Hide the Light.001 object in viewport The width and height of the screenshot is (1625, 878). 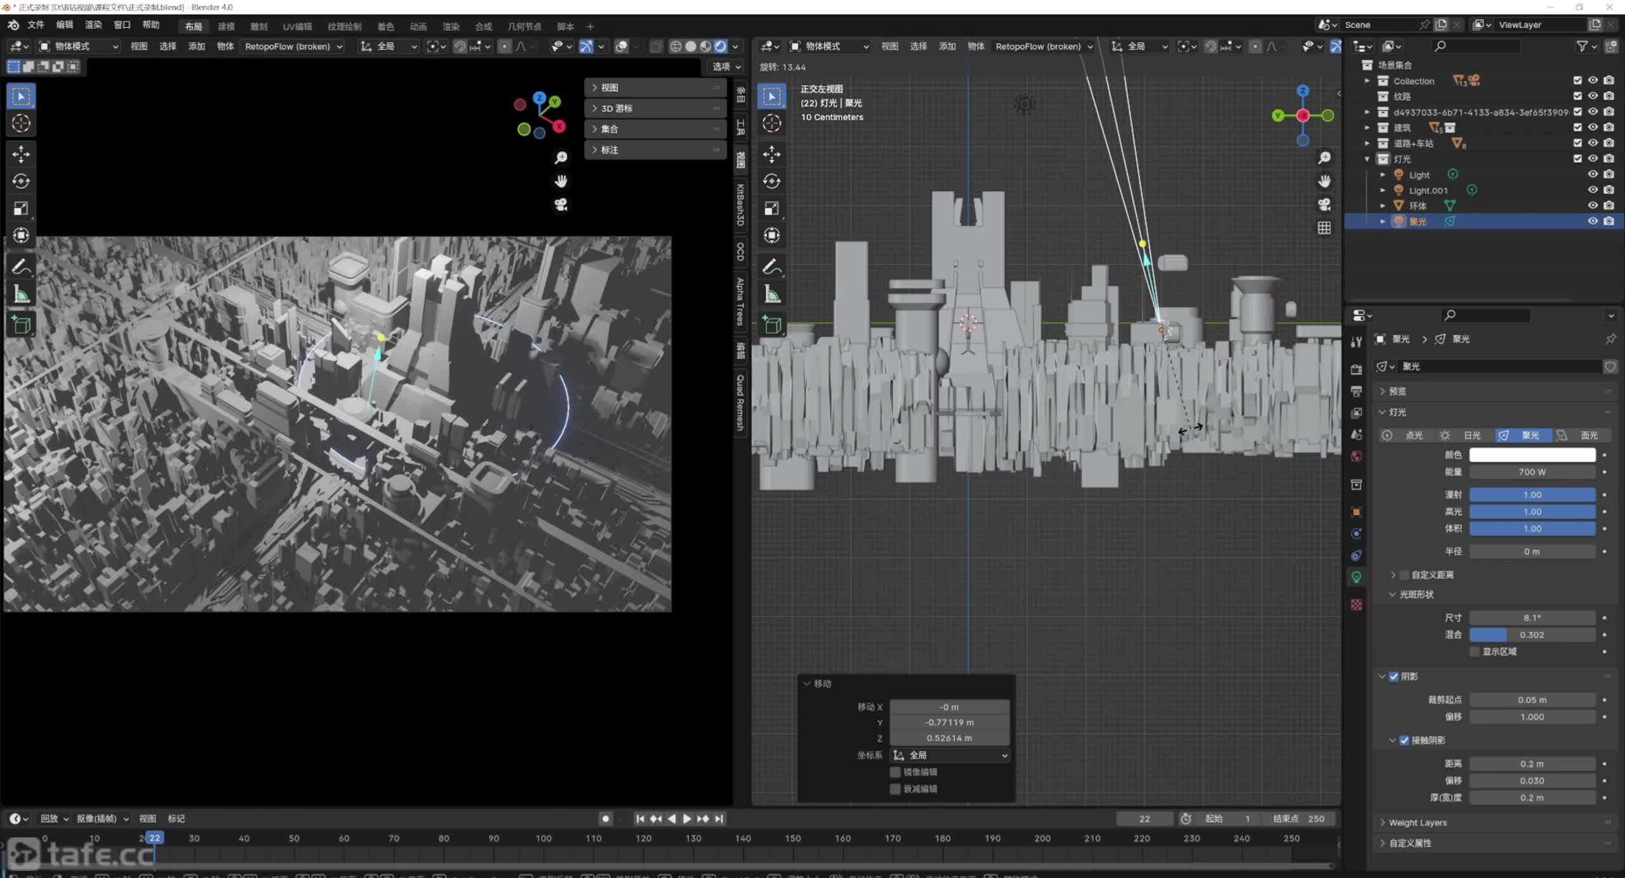pos(1593,190)
